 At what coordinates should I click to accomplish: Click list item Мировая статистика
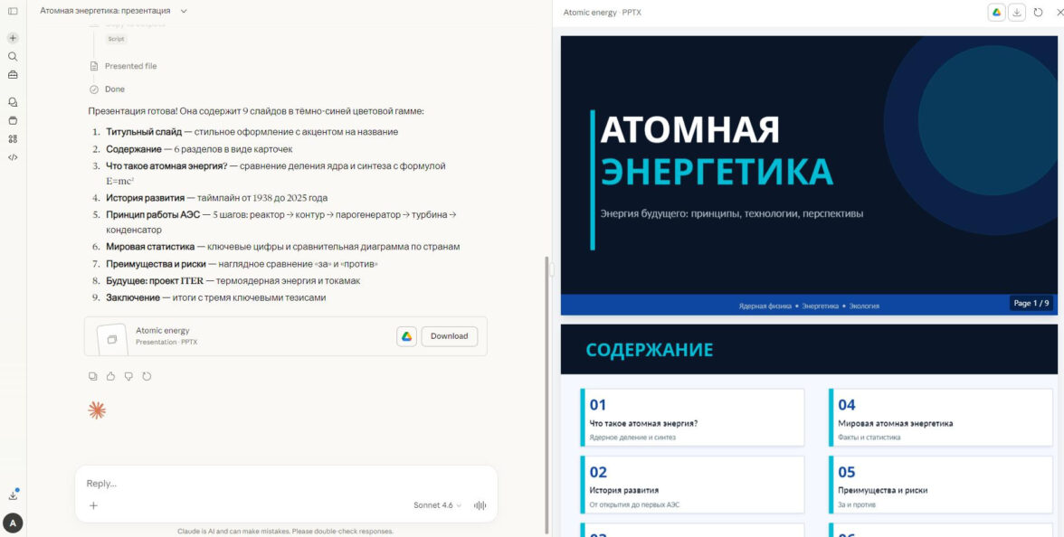[150, 247]
